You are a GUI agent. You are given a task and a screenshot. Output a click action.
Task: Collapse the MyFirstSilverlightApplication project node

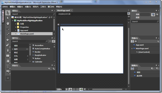[x=13, y=21]
